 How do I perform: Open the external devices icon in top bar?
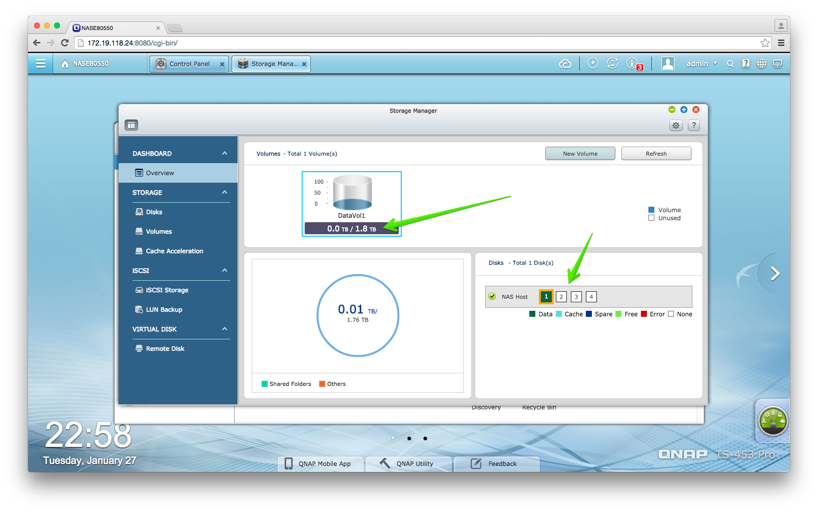[x=612, y=63]
